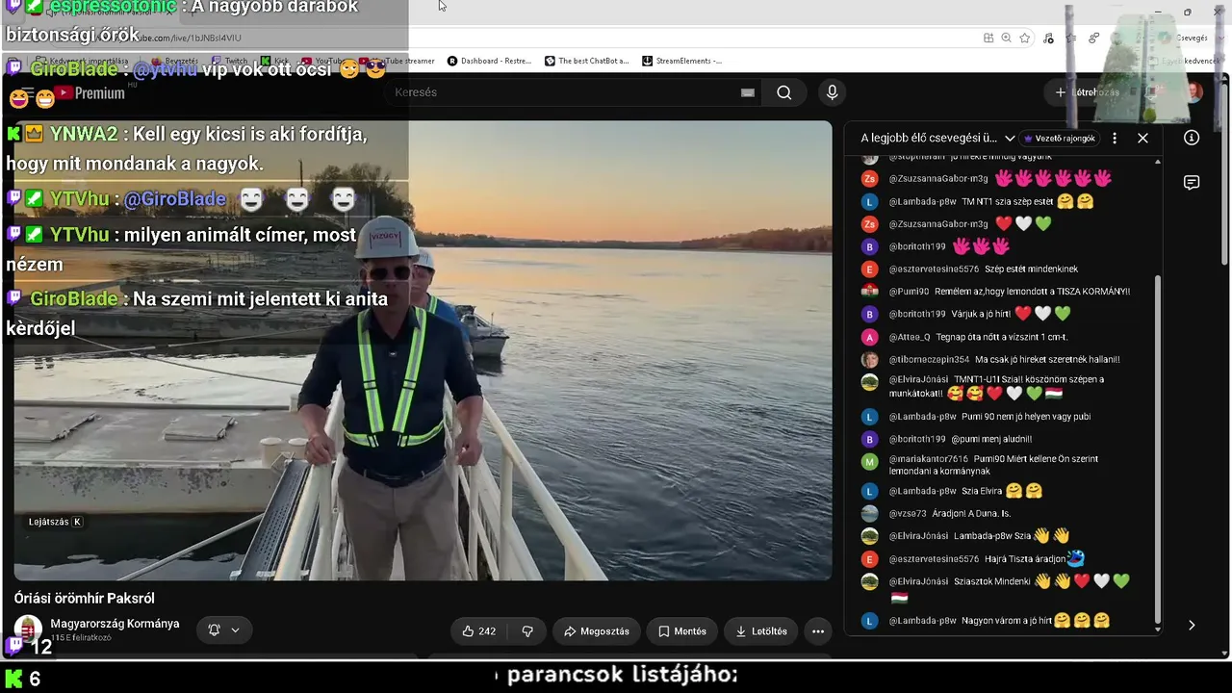
Task: Click the Óriási örömhír Paksról video title
Action: click(x=84, y=599)
